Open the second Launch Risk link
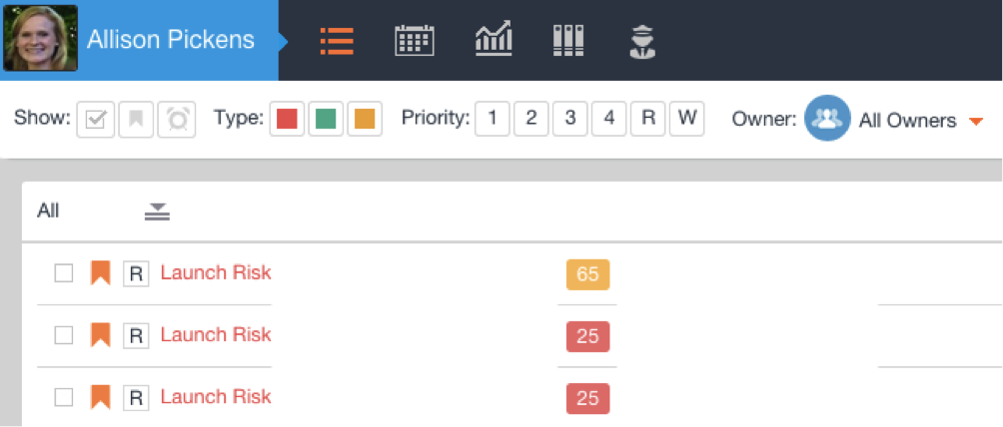The height and width of the screenshot is (427, 1003). (216, 335)
